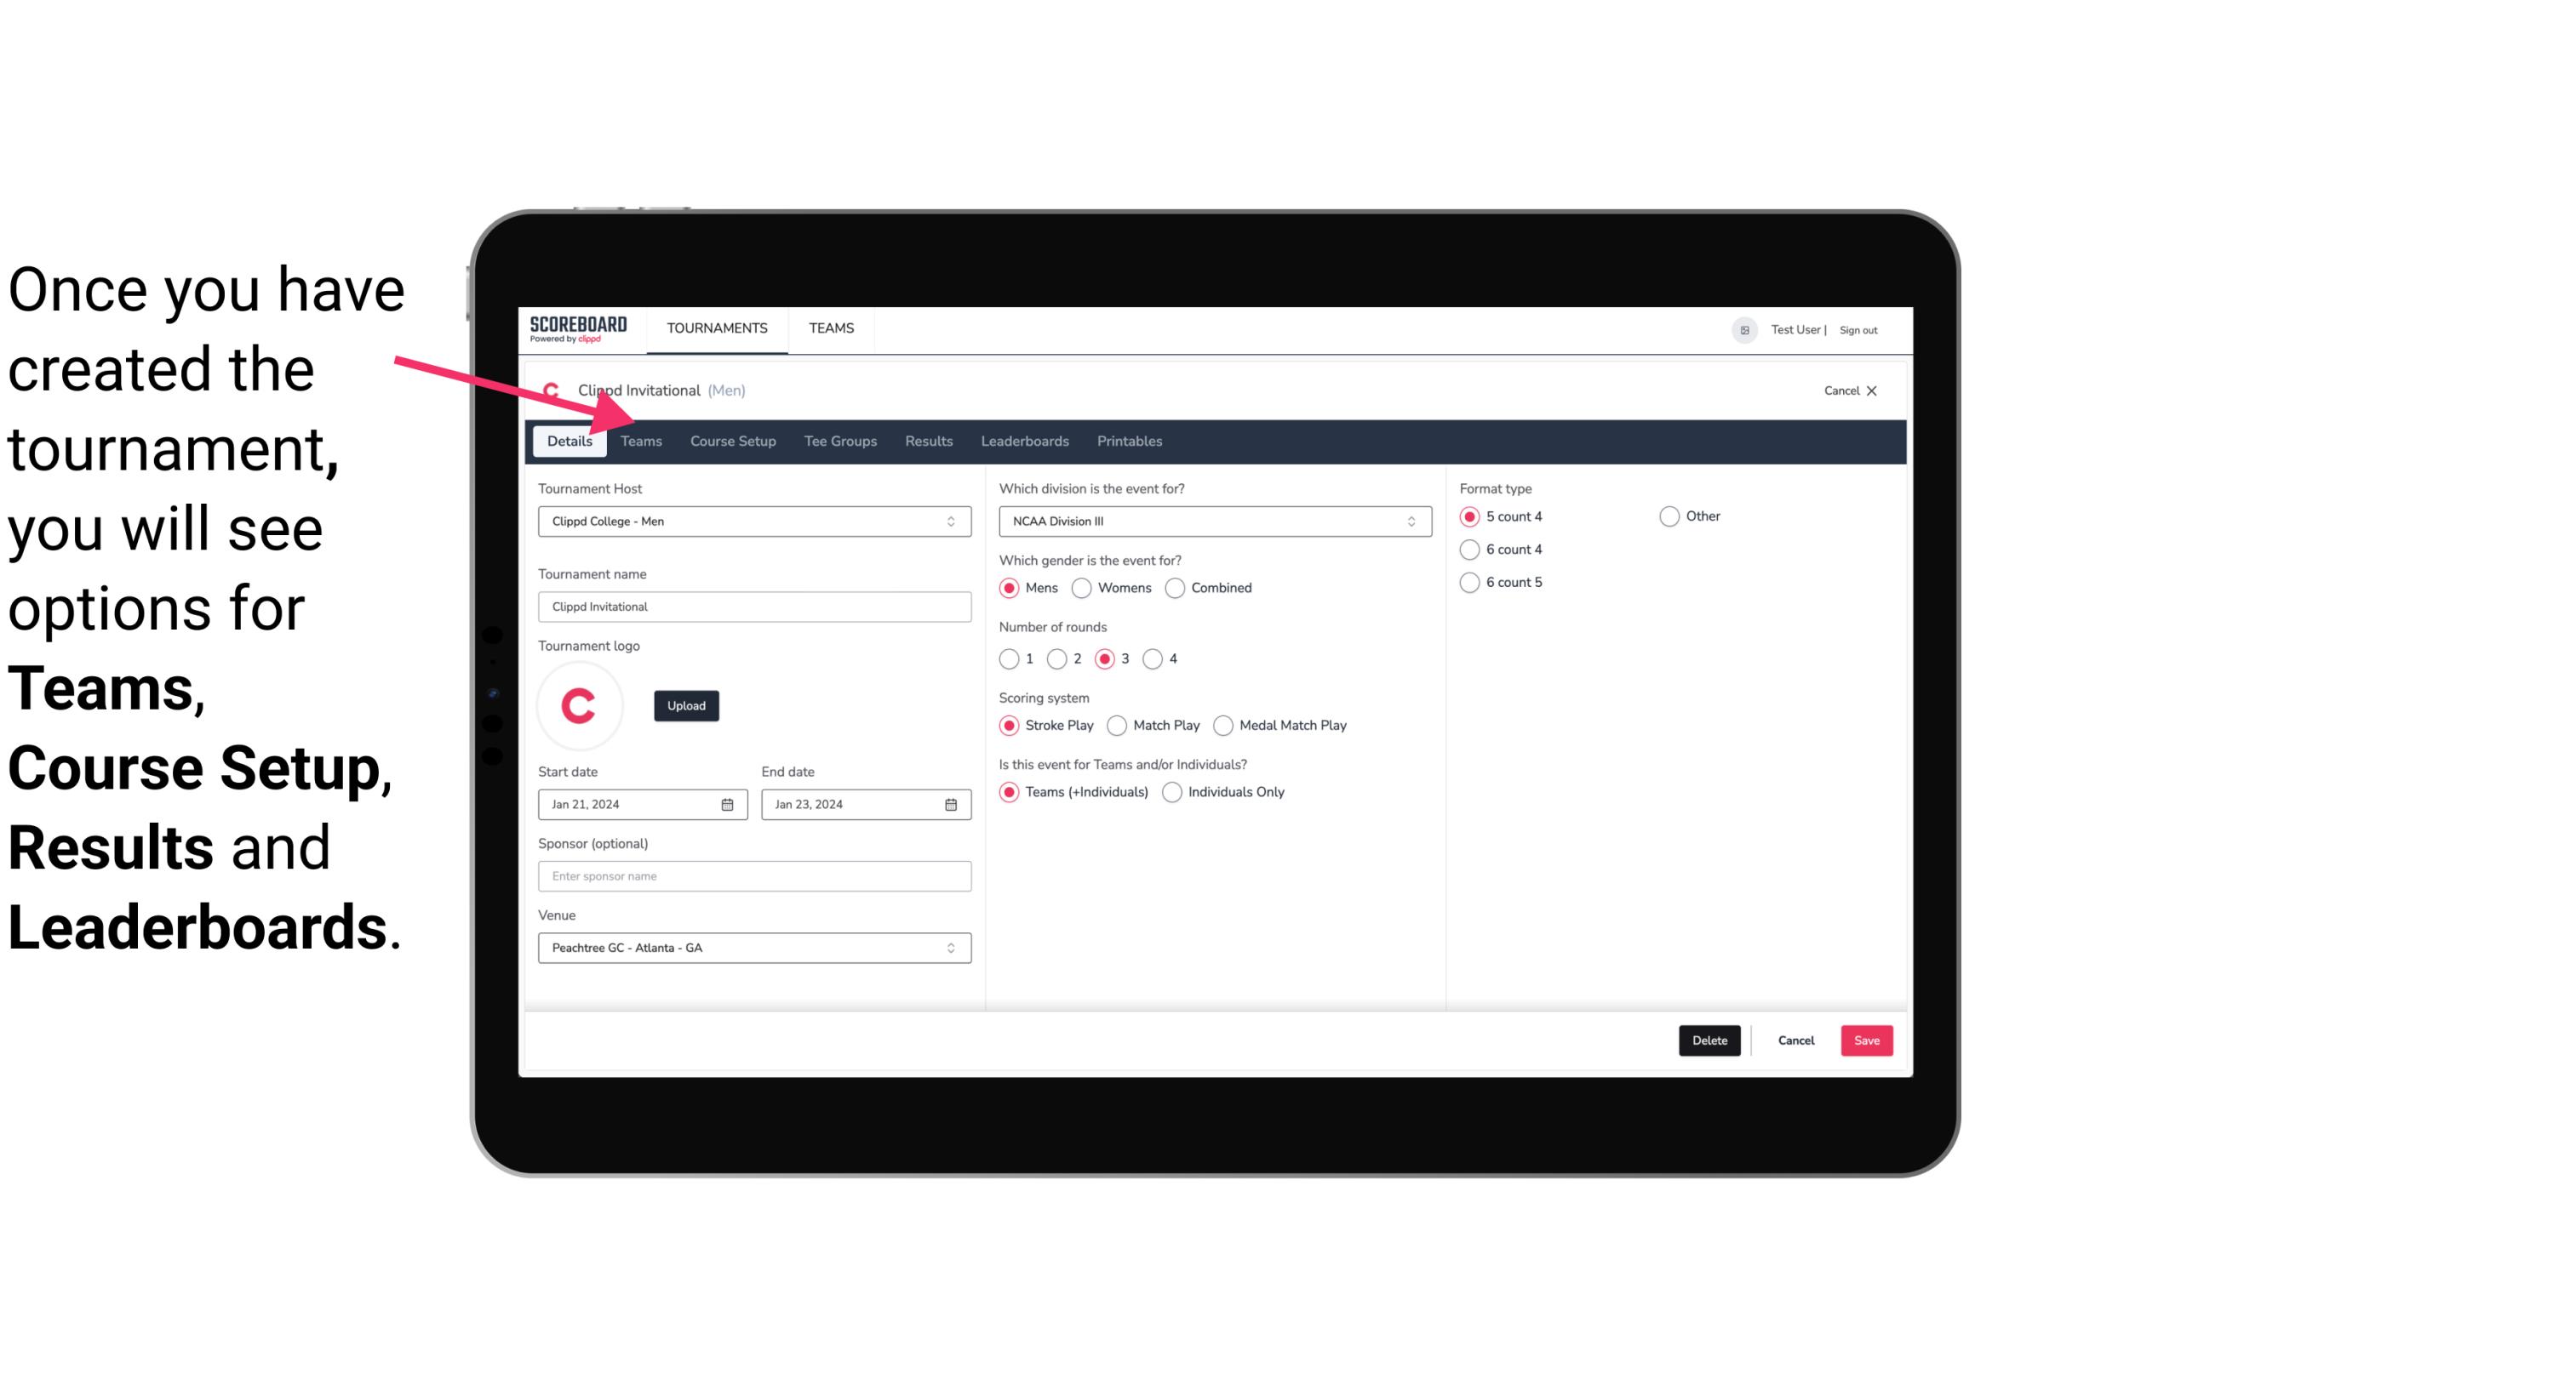Click the Delete tournament button

point(1709,1040)
